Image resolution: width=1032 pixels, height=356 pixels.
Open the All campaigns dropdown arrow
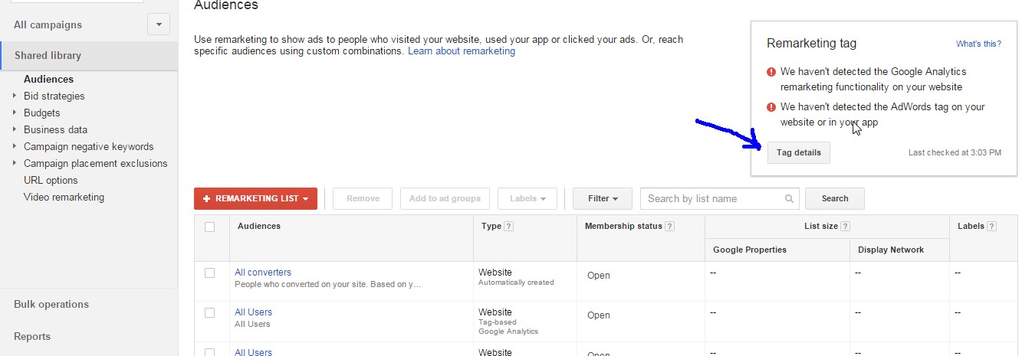[158, 24]
